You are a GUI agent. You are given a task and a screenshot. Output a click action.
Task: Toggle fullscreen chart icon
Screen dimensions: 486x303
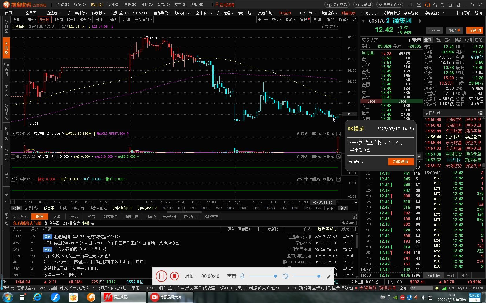355,20
